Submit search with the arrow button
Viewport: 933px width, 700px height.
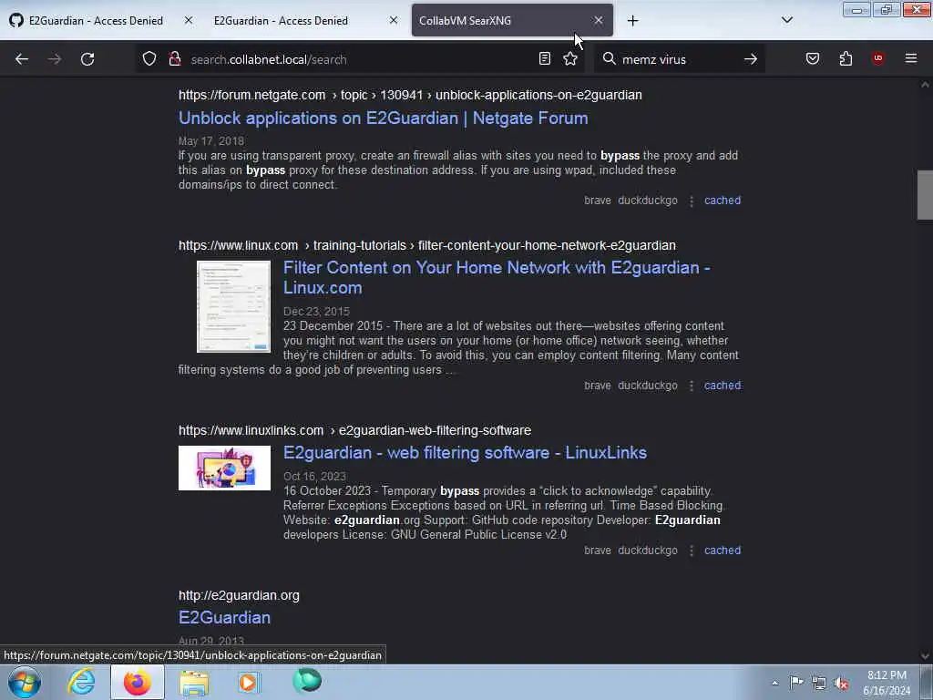751,59
